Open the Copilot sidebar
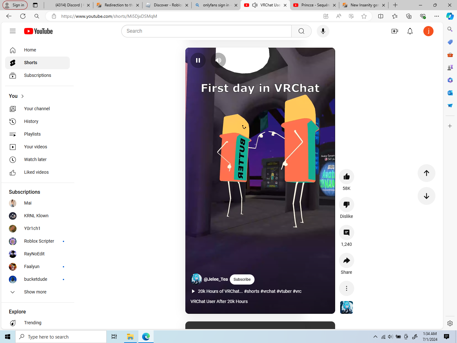This screenshot has width=457, height=343. pos(450,16)
